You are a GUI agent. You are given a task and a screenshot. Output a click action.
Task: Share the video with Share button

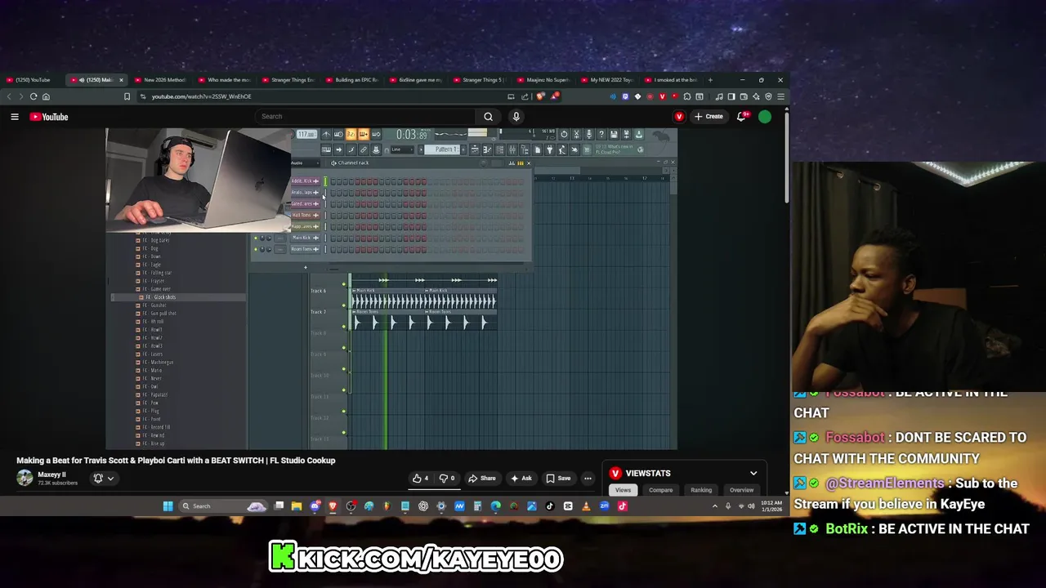tap(482, 479)
